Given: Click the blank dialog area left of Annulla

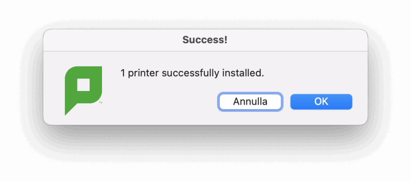Looking at the screenshot, I should coord(163,102).
